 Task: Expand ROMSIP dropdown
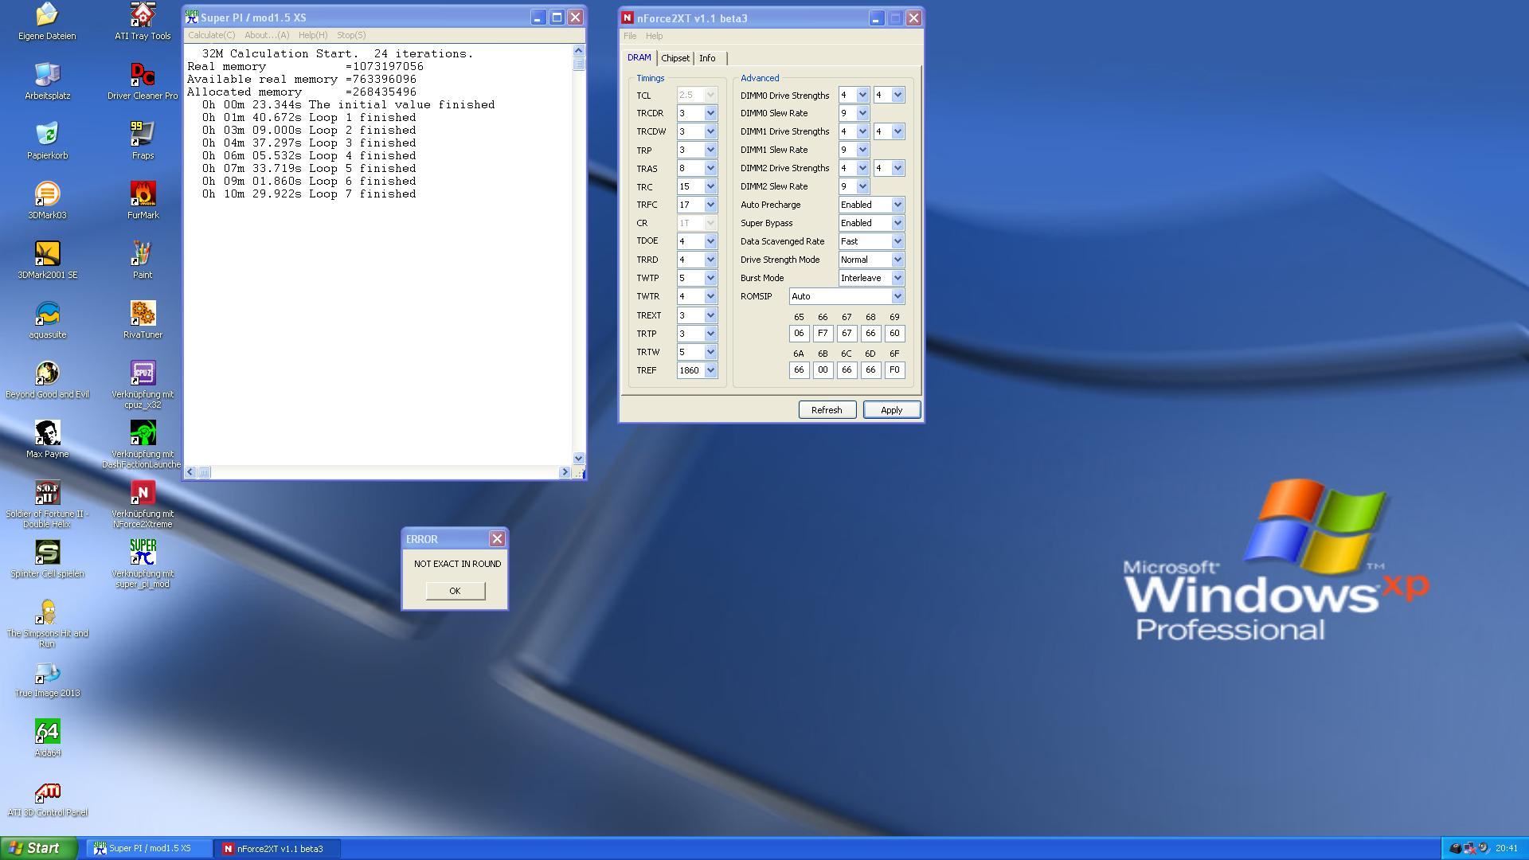pos(897,296)
